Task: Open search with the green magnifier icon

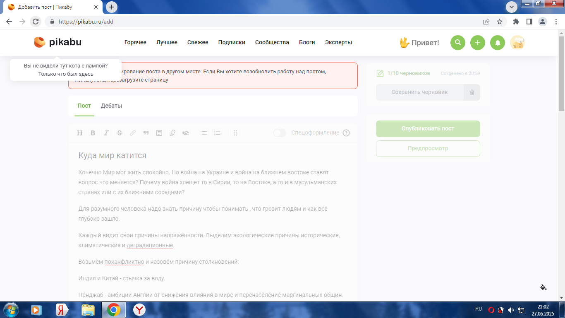Action: [x=458, y=43]
